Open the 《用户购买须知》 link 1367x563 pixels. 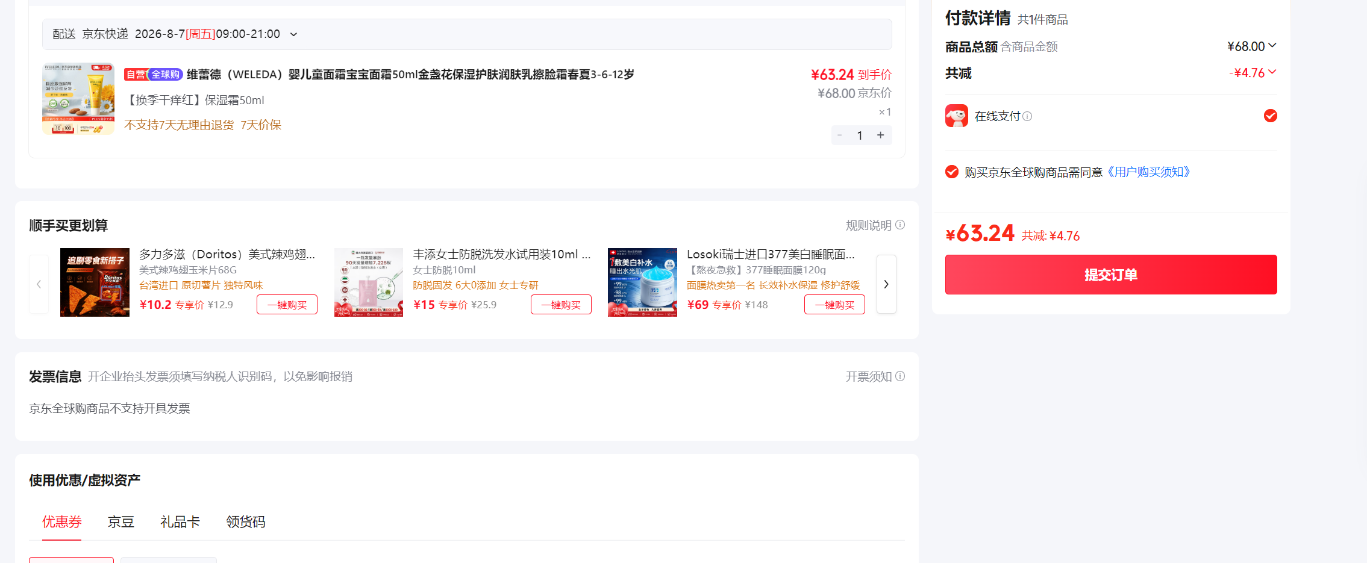pos(1148,172)
